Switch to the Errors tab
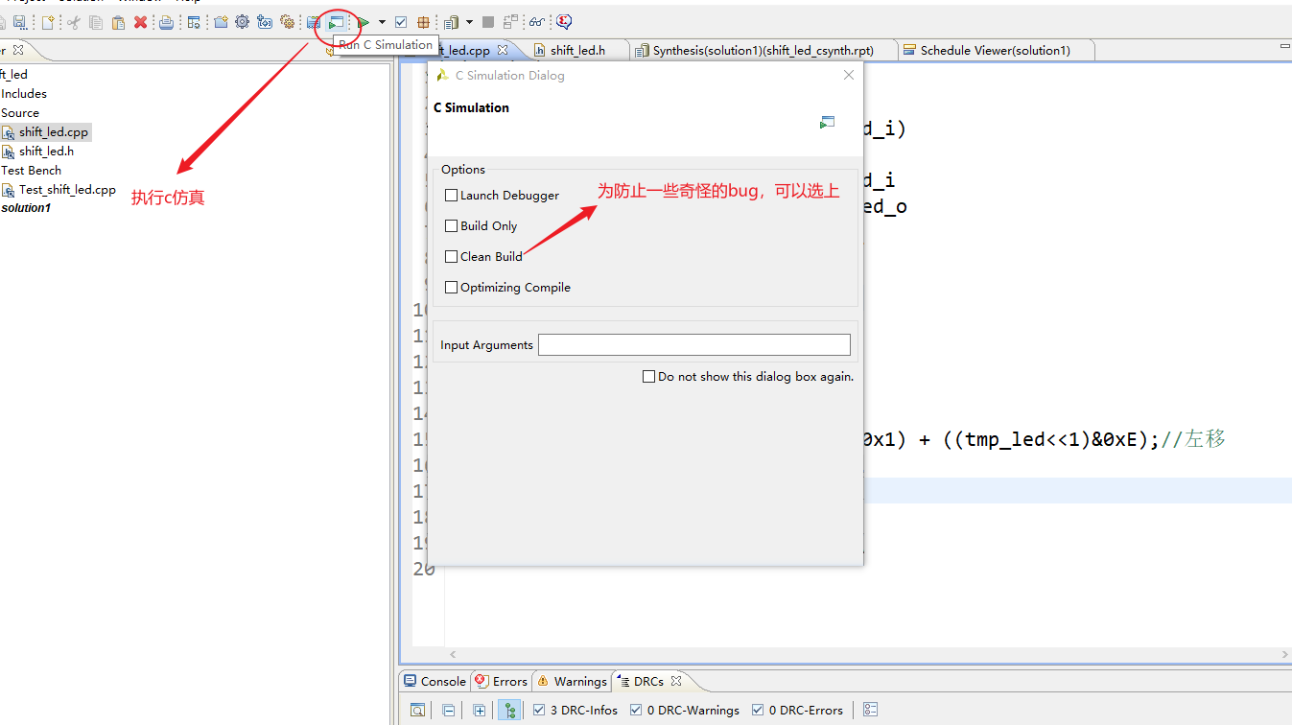 (501, 682)
